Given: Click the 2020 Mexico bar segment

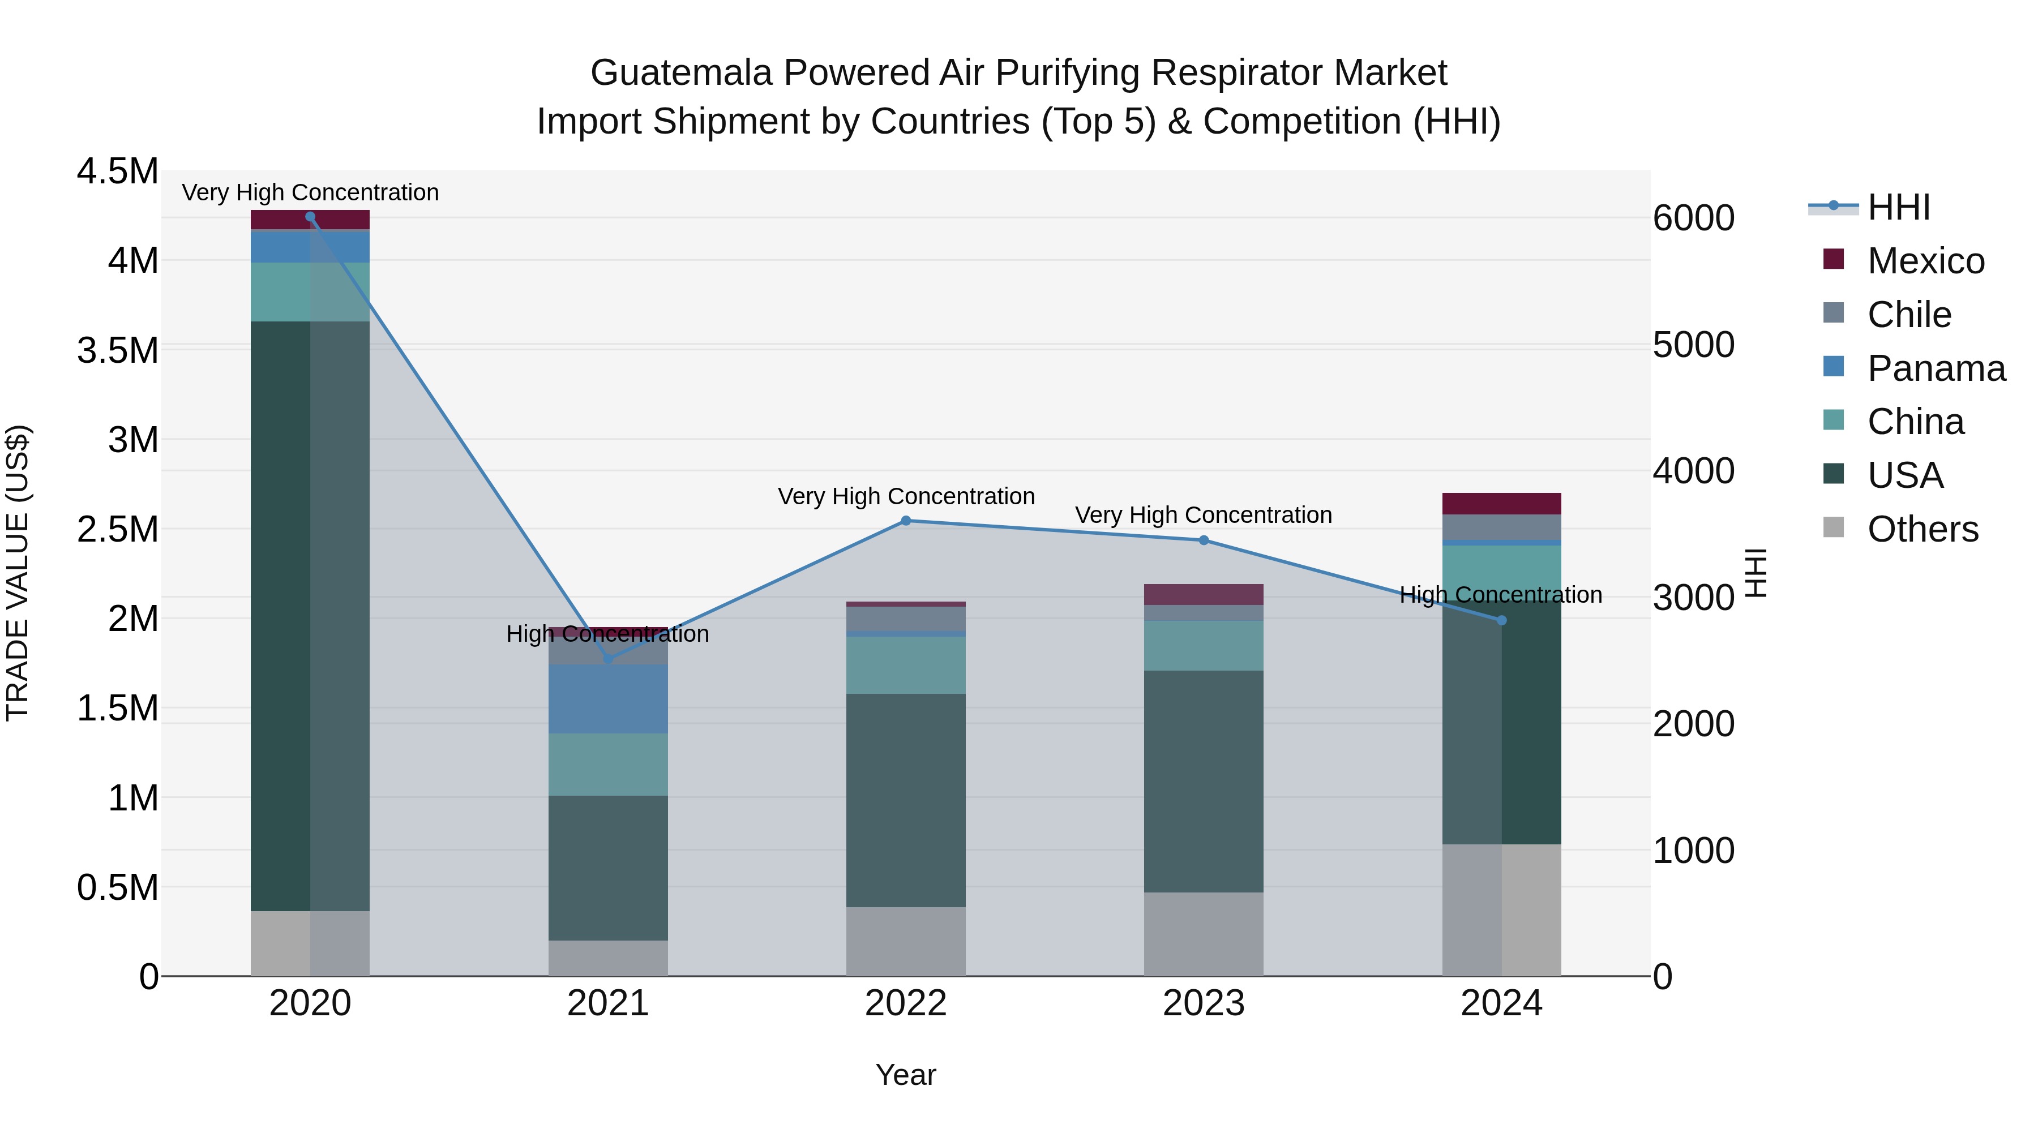Looking at the screenshot, I should click(310, 220).
